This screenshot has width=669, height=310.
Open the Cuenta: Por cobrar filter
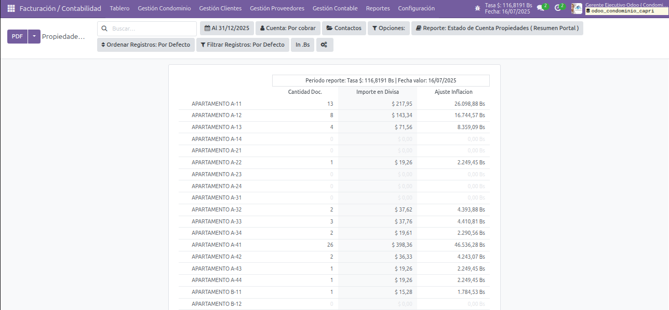coord(288,28)
